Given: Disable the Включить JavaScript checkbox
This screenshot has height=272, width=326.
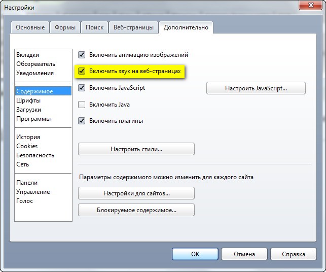Looking at the screenshot, I should [82, 88].
